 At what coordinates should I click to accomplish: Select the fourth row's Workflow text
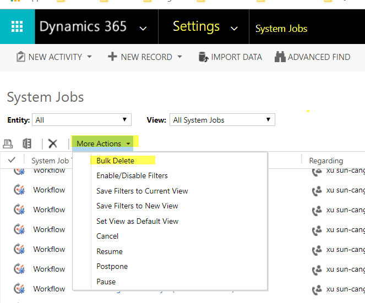coord(49,229)
